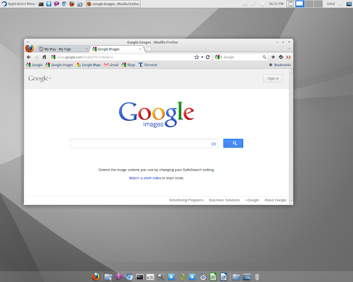Click the sohol user name in top panel
Viewport: 353px width, 282px height.
(x=331, y=4)
